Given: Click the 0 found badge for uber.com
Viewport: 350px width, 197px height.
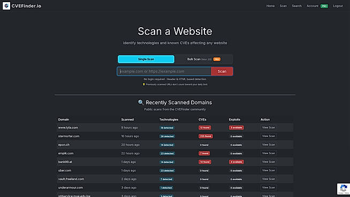Looking at the screenshot, I should pyautogui.click(x=204, y=171).
